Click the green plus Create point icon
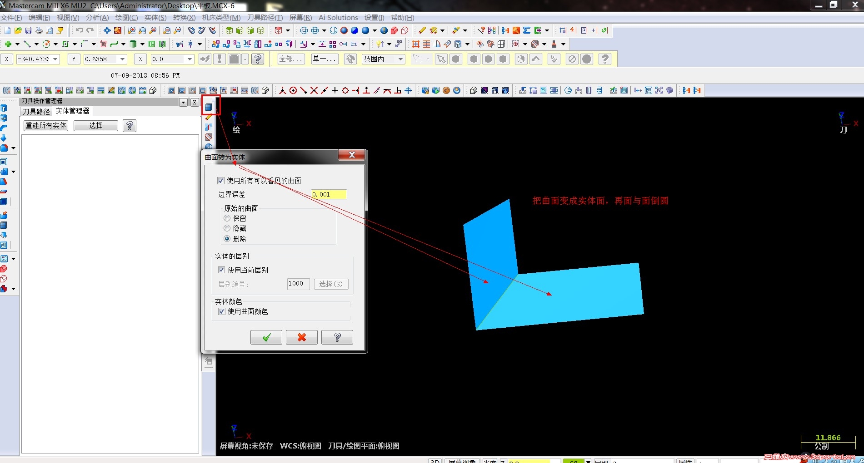The height and width of the screenshot is (463, 864). (x=8, y=44)
